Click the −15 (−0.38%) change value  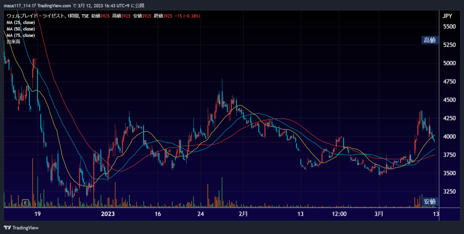tap(187, 16)
